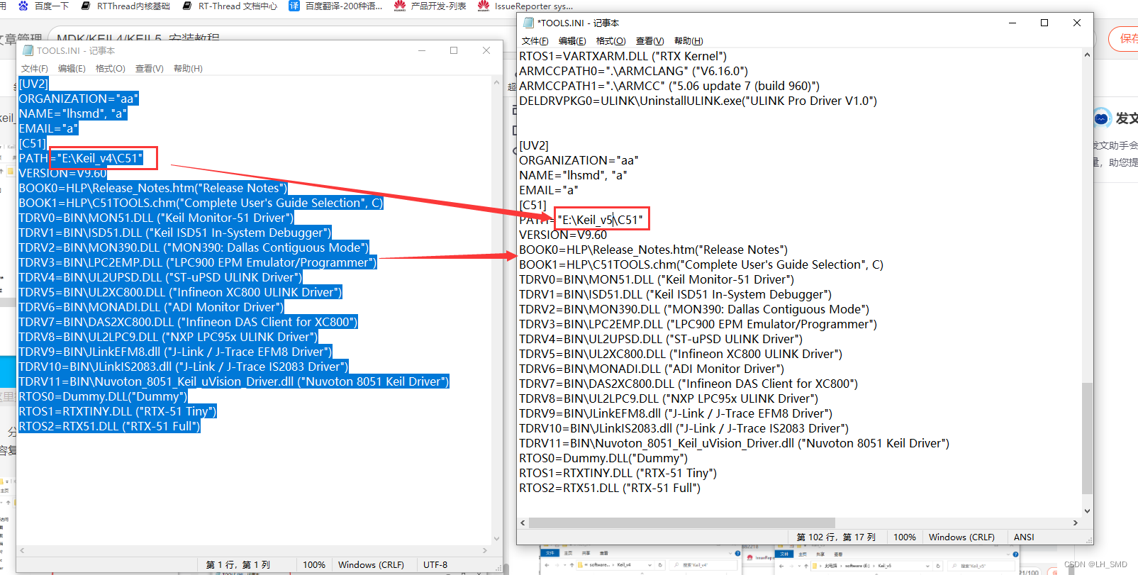Click '第 1 行，第 1 列' in left status bar
Image resolution: width=1138 pixels, height=575 pixels.
click(238, 565)
